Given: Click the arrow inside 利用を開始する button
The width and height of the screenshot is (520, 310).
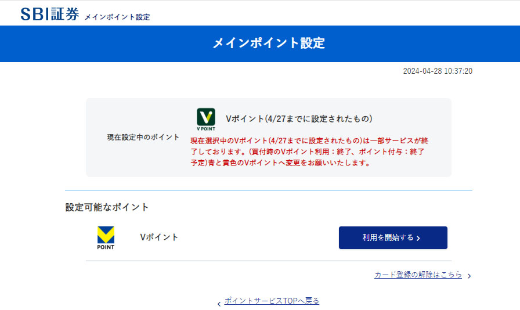Looking at the screenshot, I should [418, 238].
